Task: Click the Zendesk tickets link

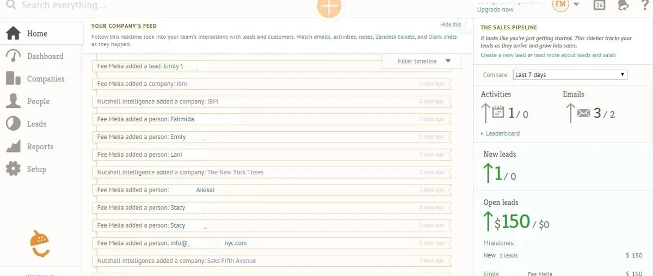Action: tap(395, 37)
